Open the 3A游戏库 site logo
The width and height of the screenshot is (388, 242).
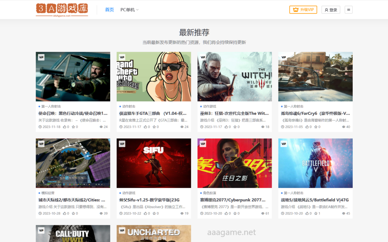click(x=62, y=10)
